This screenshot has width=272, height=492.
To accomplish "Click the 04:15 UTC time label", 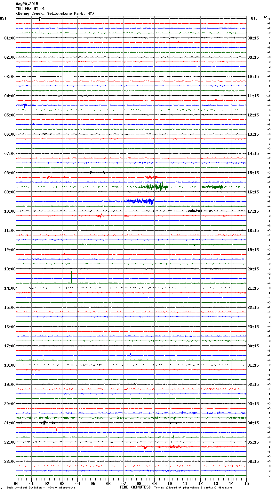I will [x=253, y=423].
